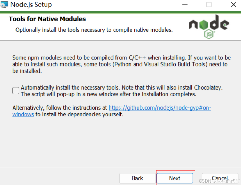
Task: Close the Node.js Setup window
Action: pyautogui.click(x=234, y=5)
